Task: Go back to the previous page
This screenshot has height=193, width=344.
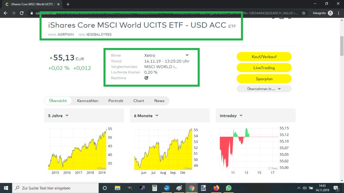Action: 5,13
